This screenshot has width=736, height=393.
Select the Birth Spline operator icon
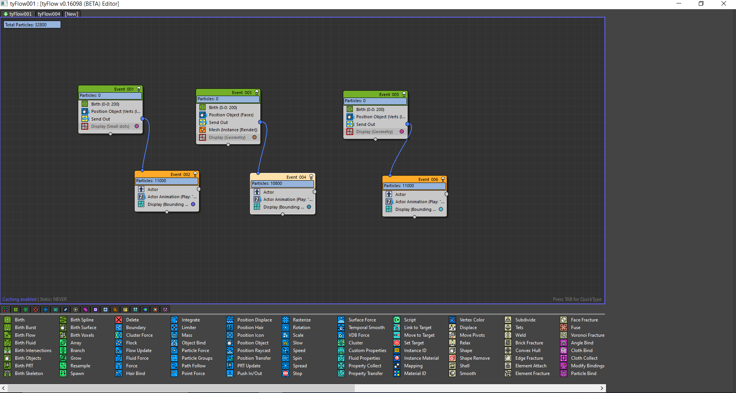point(63,320)
